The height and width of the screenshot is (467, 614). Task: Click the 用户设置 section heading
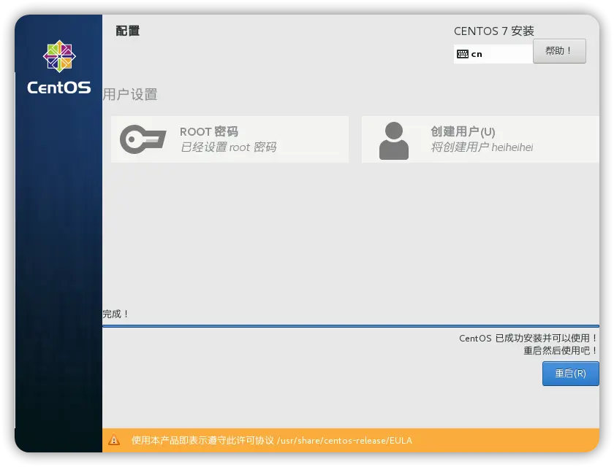(130, 94)
